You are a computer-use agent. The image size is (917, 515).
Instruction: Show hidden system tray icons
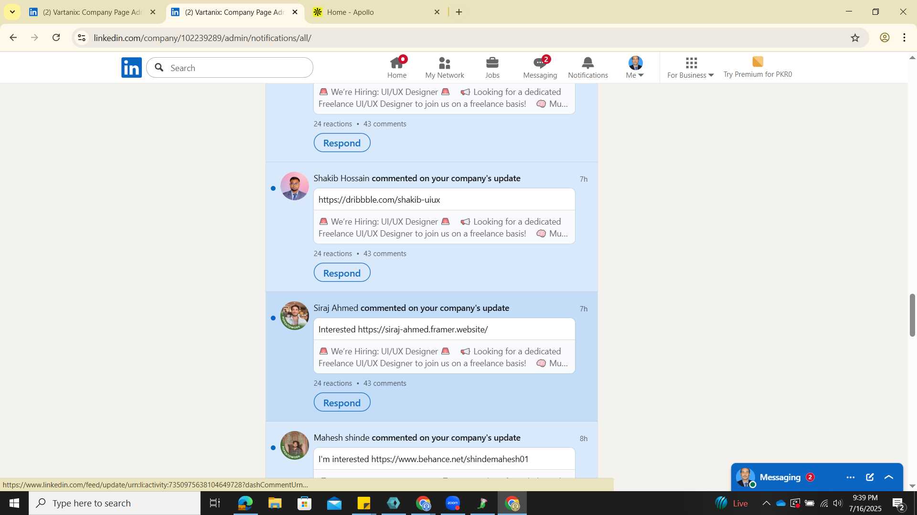766,503
